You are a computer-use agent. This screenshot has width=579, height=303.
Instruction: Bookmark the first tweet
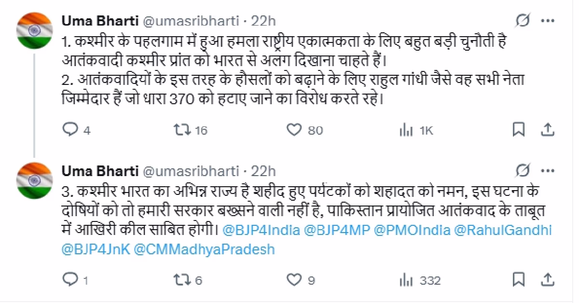[x=518, y=130]
